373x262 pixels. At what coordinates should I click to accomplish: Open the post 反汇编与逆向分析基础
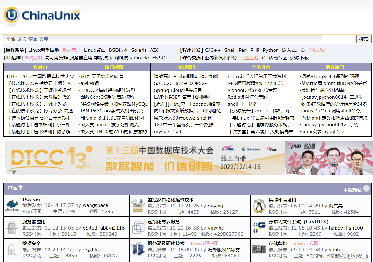(324, 90)
